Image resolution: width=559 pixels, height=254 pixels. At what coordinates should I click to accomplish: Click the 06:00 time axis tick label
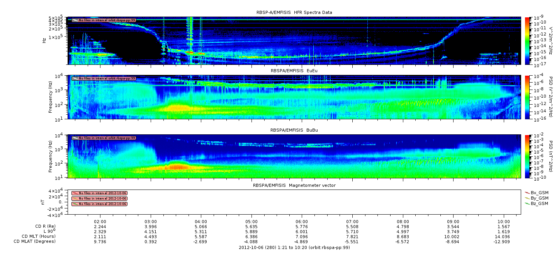tap(301, 221)
